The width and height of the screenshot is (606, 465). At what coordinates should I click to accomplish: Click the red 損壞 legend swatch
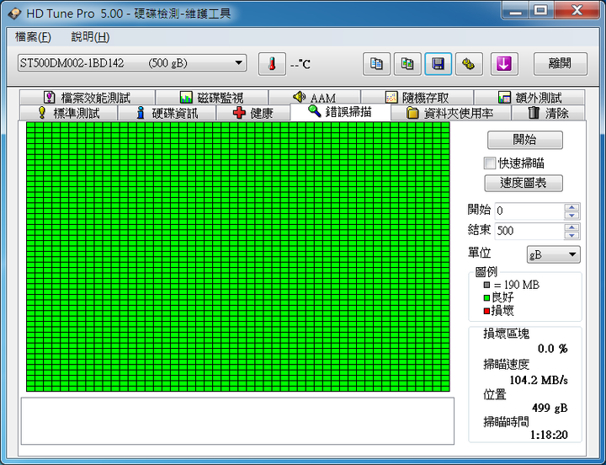click(x=486, y=311)
